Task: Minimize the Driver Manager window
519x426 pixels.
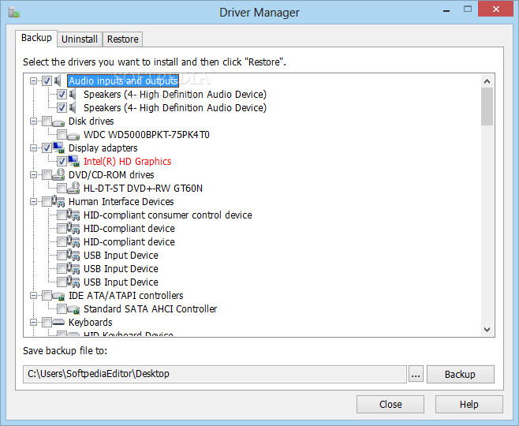Action: pos(446,10)
